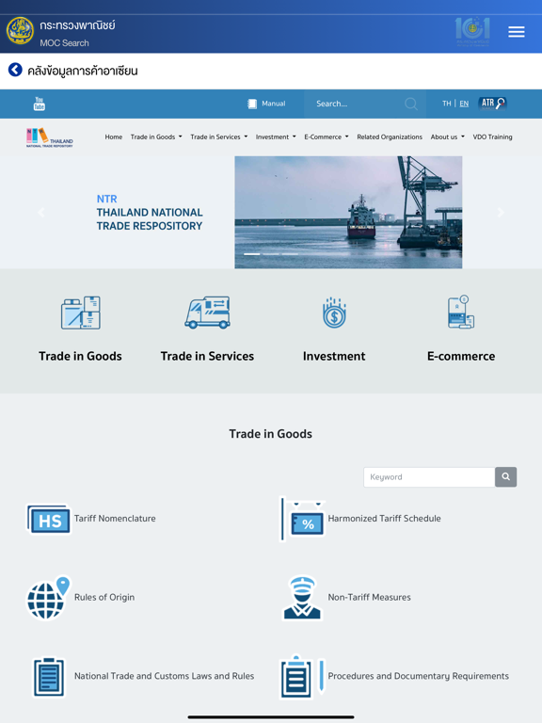Switch language to TH
This screenshot has height=723, width=542.
[447, 104]
